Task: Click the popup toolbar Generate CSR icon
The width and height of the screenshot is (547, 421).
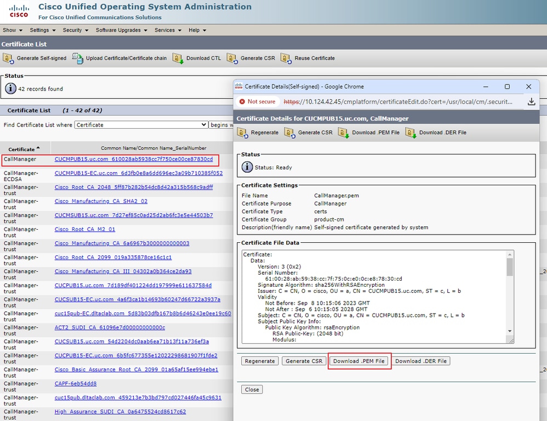Action: tap(289, 133)
